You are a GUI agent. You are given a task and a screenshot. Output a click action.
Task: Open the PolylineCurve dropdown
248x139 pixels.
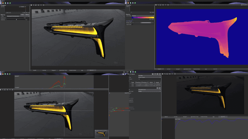(149, 89)
